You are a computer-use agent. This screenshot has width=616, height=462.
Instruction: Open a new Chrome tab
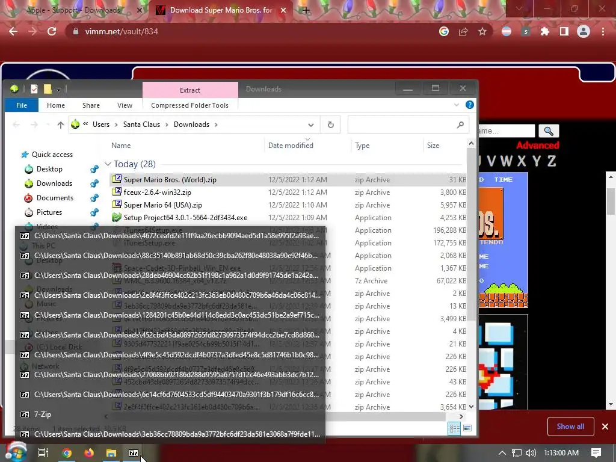point(306,10)
